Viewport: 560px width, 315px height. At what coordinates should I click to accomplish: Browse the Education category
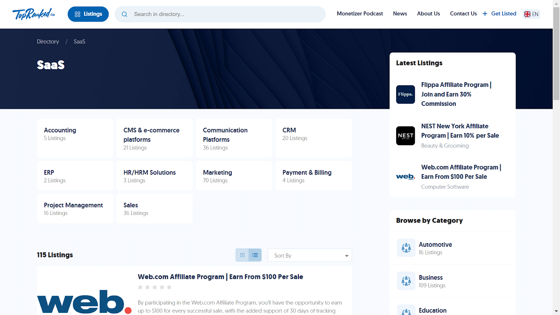[x=433, y=310]
